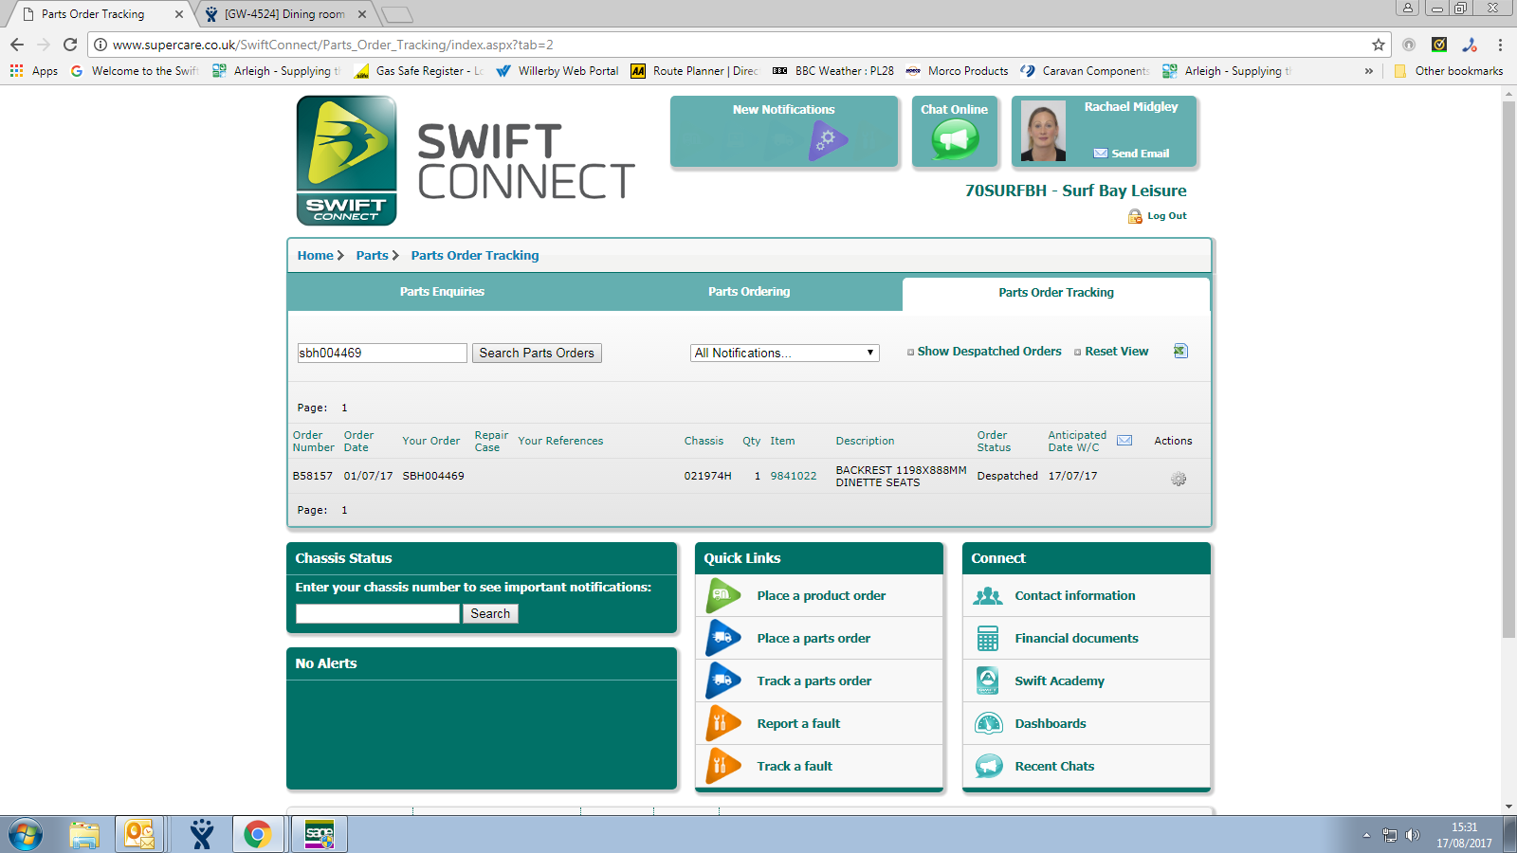Open the Actions gear for order B58157
The height and width of the screenshot is (853, 1517).
1179,480
